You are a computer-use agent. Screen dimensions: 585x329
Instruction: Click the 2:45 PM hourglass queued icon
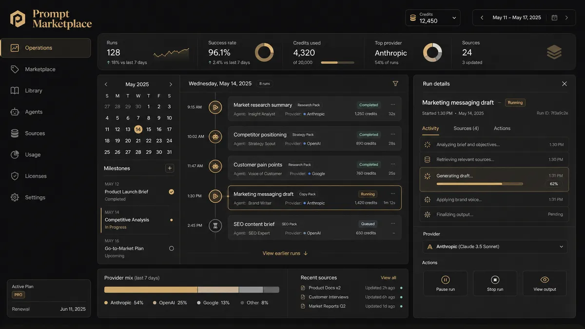point(215,226)
